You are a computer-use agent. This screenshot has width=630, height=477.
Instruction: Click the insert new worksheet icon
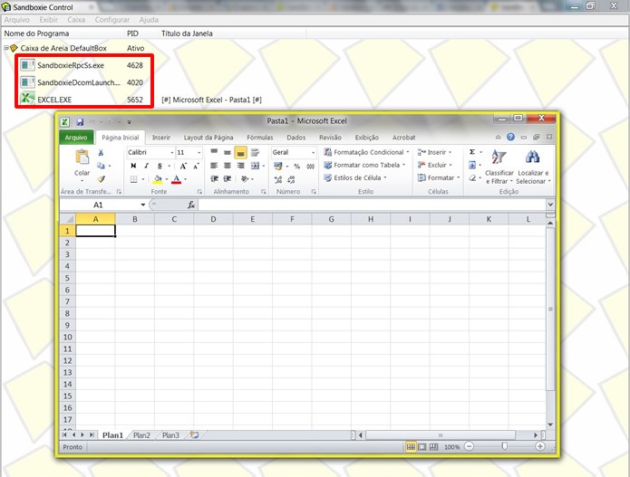pyautogui.click(x=195, y=435)
